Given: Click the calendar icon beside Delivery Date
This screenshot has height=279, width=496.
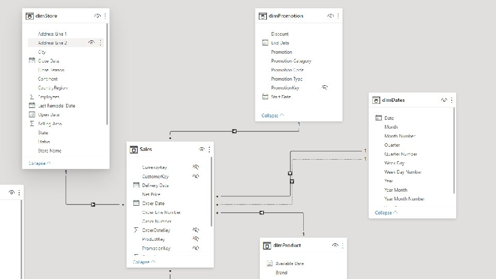Looking at the screenshot, I should (136, 185).
